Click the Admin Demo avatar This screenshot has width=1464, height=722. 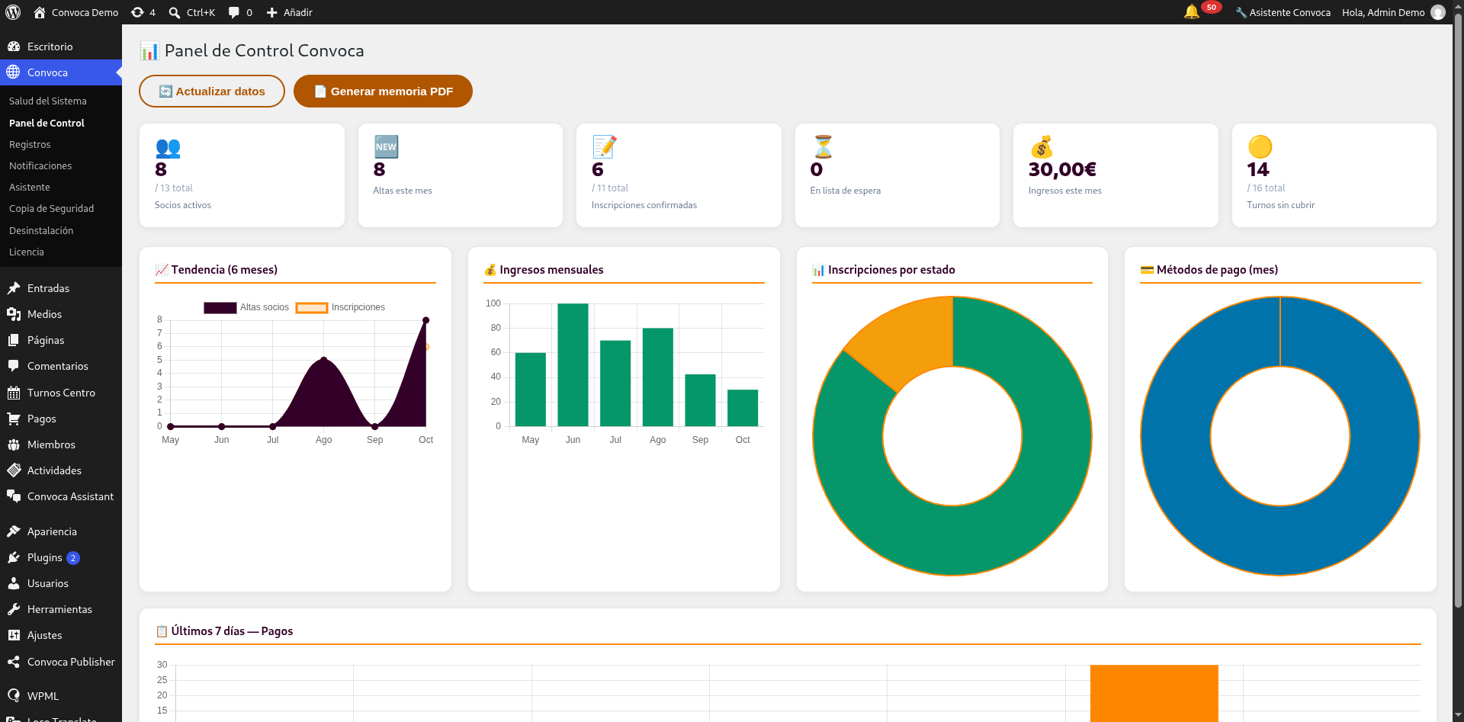[1438, 12]
